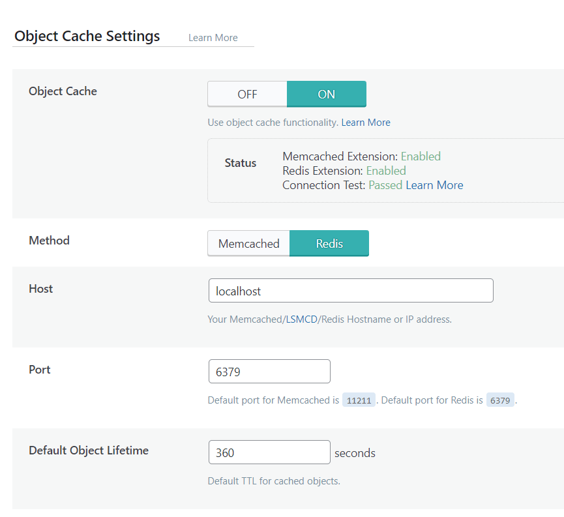564x517 pixels.
Task: Click inside the Port input field
Action: click(269, 371)
